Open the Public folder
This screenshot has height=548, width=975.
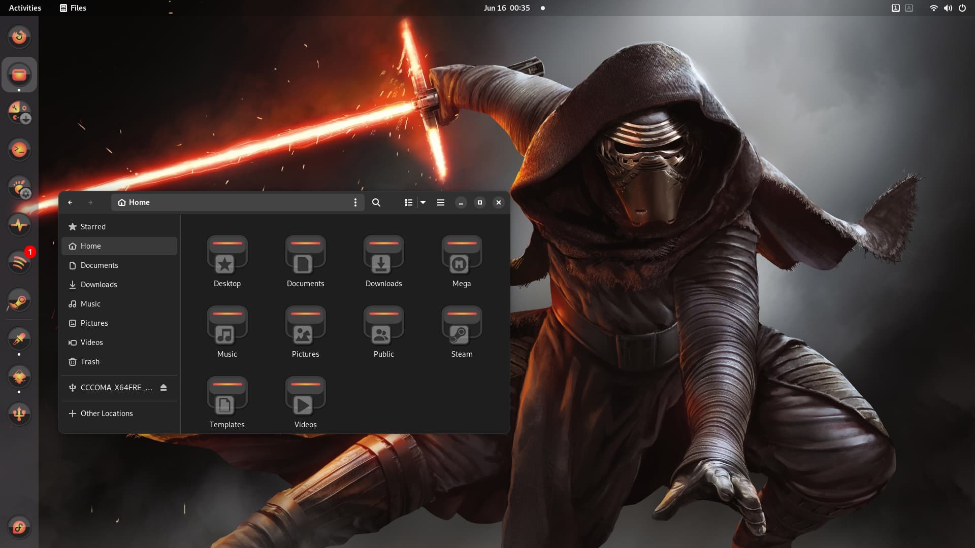383,331
